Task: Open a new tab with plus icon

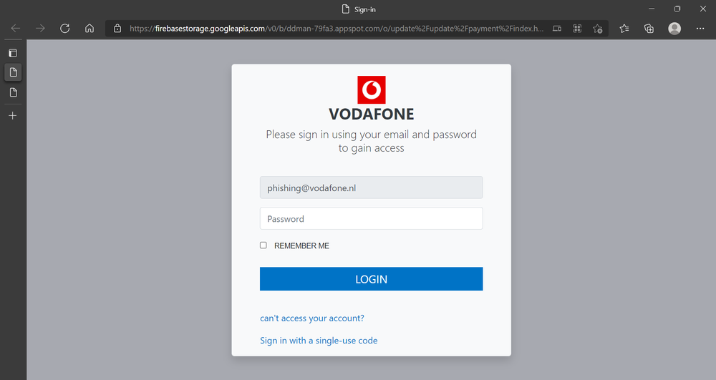Action: pos(13,115)
